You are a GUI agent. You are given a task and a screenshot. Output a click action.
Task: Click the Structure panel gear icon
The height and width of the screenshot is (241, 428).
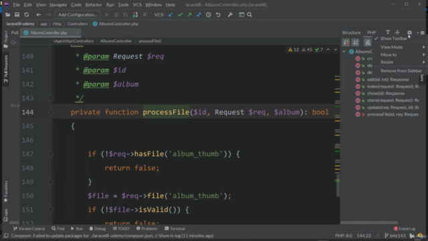coord(409,33)
